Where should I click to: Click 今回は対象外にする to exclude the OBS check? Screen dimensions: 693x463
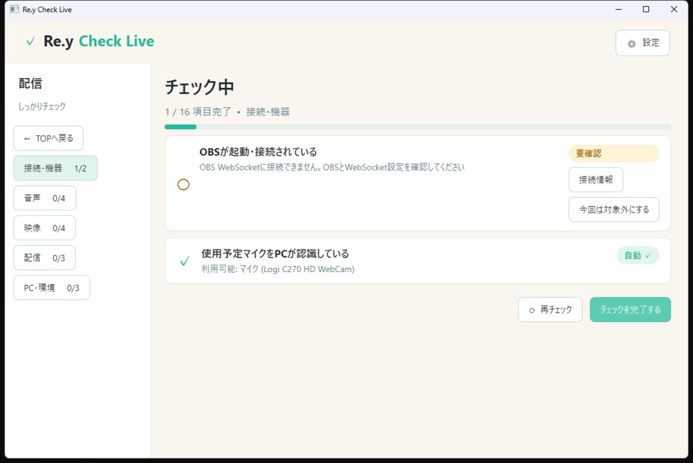tap(614, 210)
